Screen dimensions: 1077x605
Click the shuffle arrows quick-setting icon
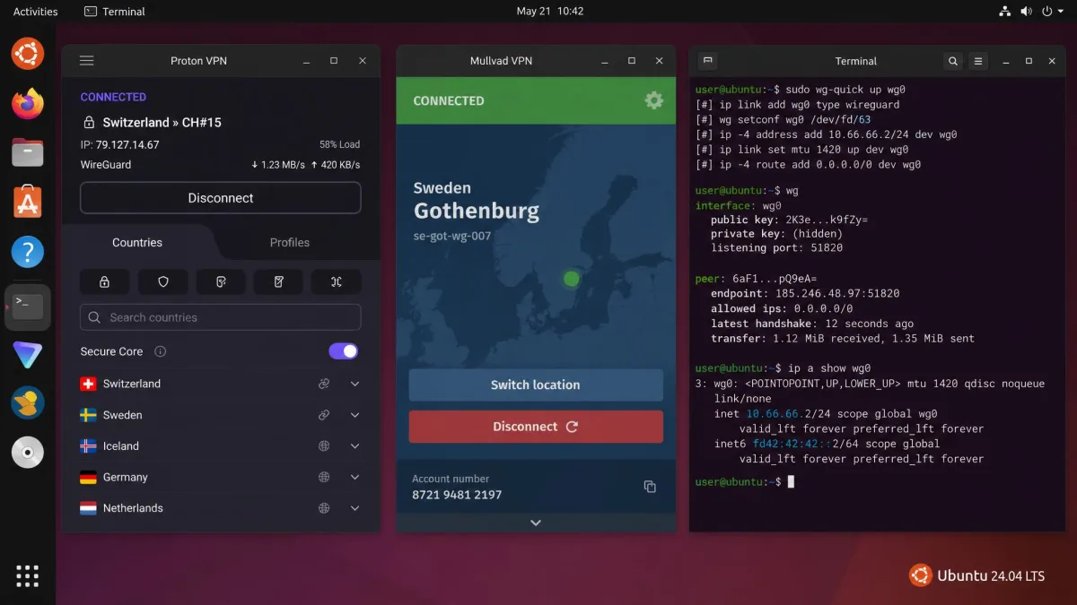click(336, 281)
